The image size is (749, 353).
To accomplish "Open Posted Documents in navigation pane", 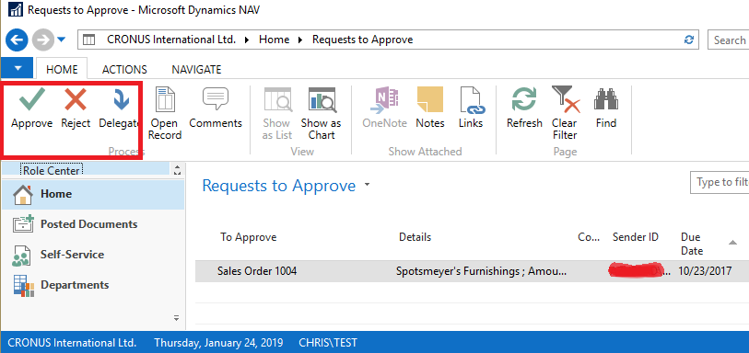I will pyautogui.click(x=93, y=224).
